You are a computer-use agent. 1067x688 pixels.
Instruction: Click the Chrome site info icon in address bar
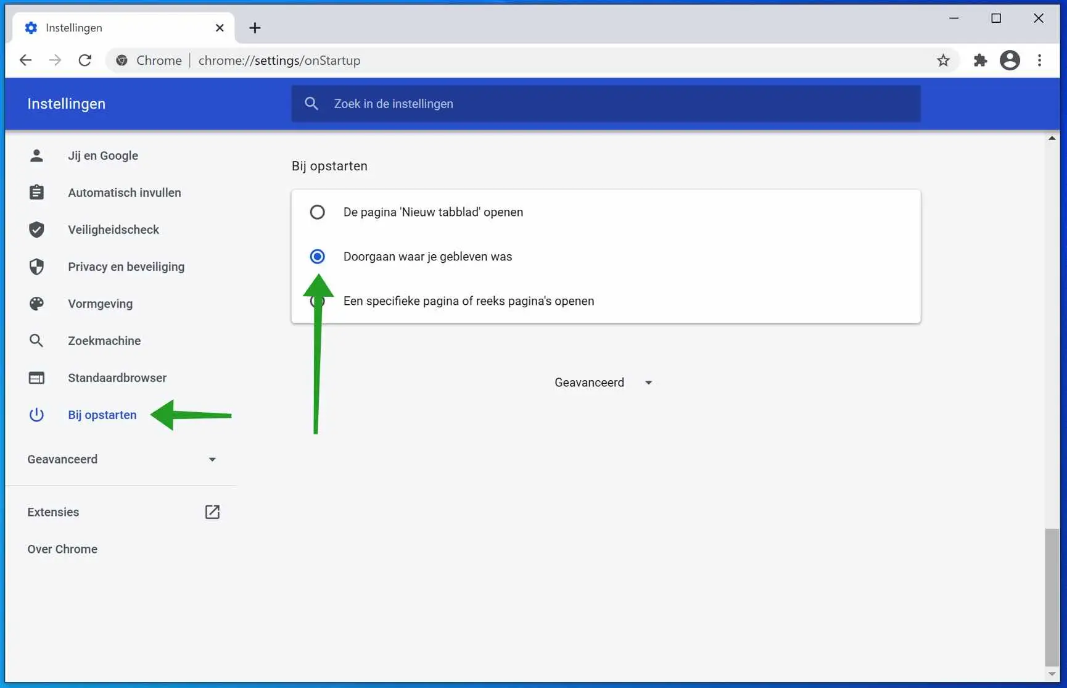coord(122,60)
